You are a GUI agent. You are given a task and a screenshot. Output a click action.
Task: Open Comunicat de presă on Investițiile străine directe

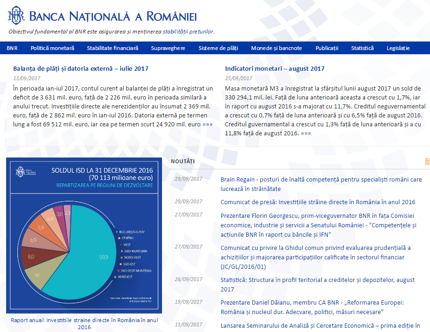[x=317, y=202]
